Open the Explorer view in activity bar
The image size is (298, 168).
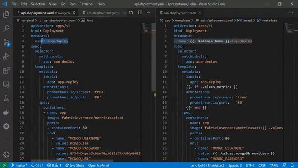pos(6,14)
